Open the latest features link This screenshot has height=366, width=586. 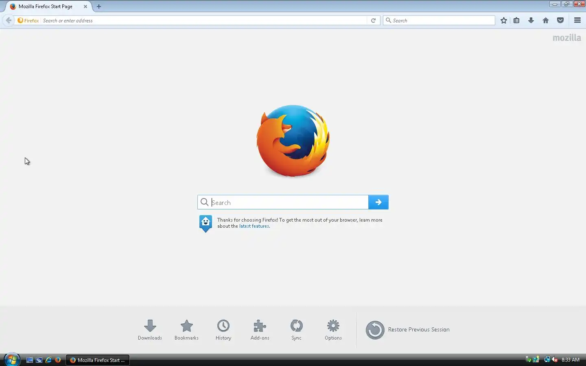click(254, 226)
